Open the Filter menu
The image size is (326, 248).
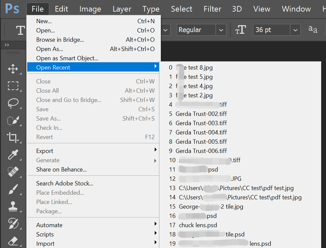[212, 9]
